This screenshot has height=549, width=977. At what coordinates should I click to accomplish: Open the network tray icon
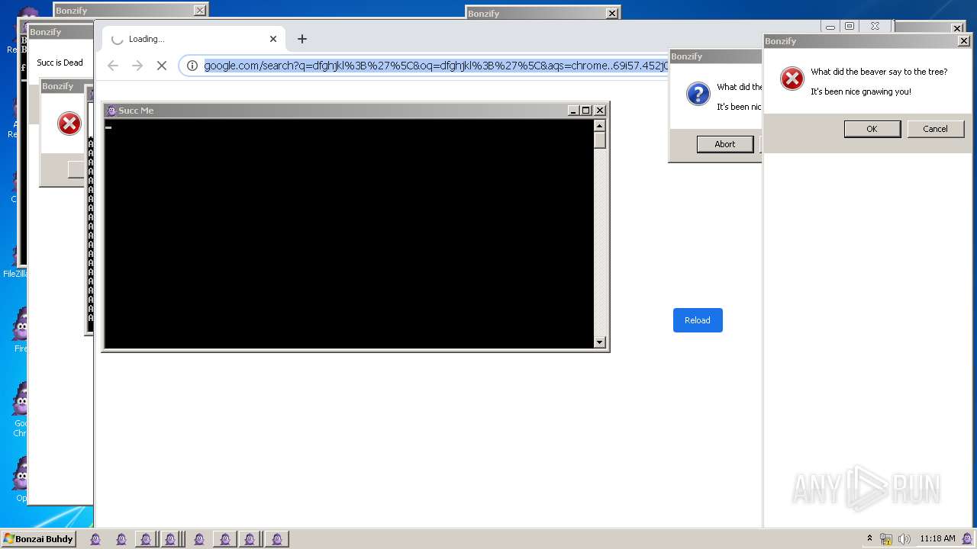click(886, 539)
